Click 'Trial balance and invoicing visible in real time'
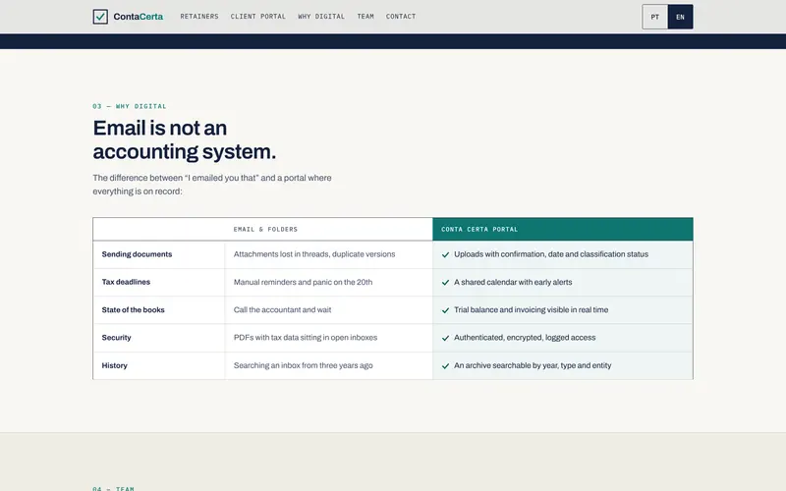 (531, 310)
